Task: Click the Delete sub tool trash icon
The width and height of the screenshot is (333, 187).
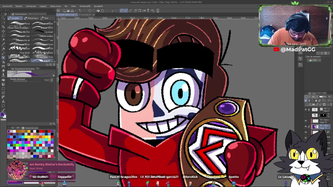Action: [x=54, y=65]
